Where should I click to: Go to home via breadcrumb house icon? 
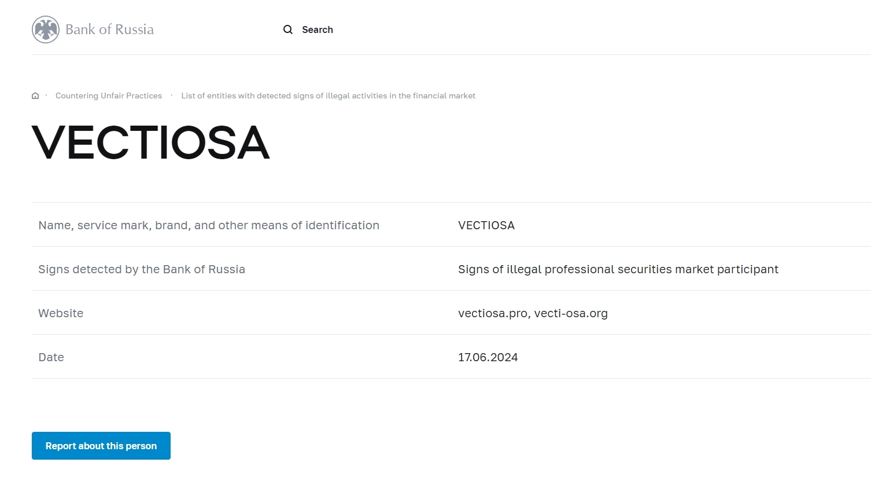click(35, 96)
